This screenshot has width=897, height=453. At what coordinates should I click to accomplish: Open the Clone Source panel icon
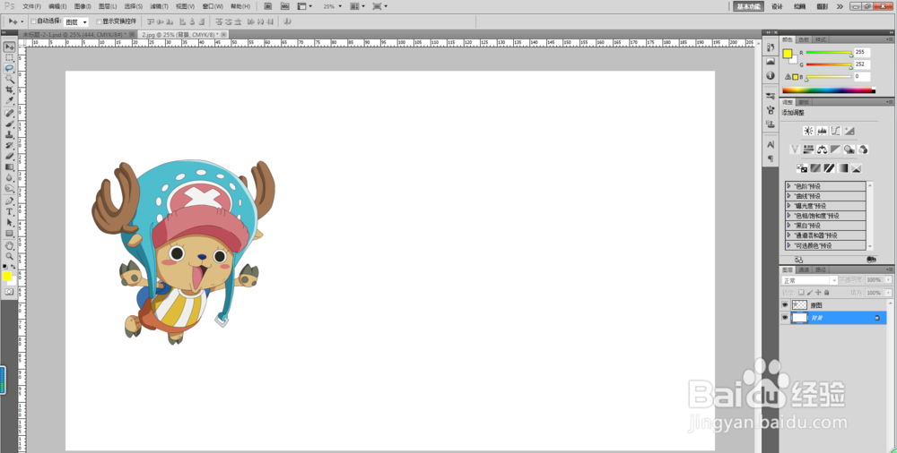coord(771,124)
